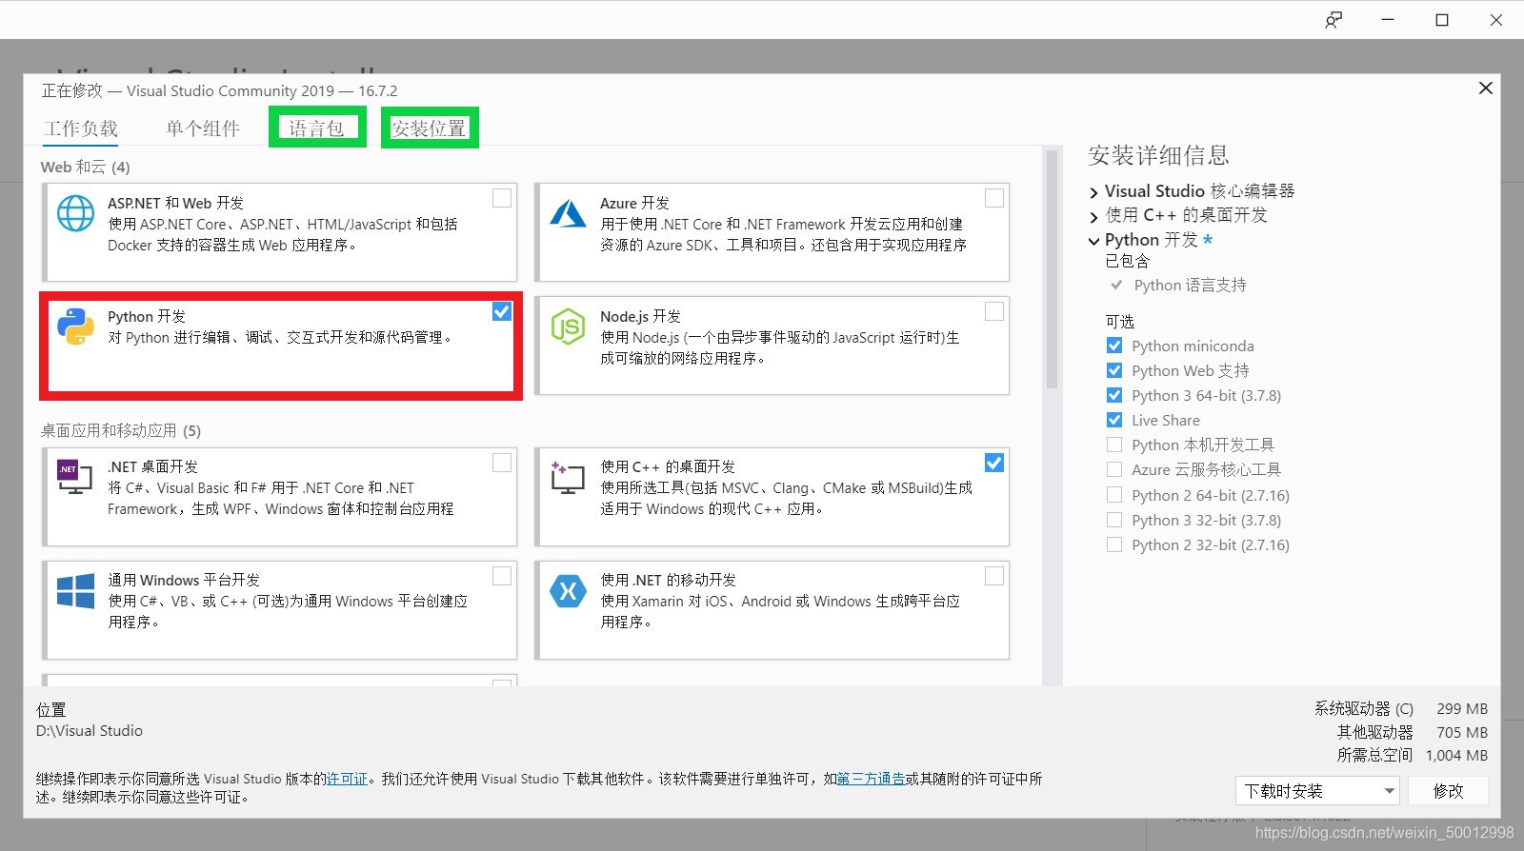Viewport: 1524px width, 851px height.
Task: Switch to the 单个组件 tab
Action: tap(203, 129)
